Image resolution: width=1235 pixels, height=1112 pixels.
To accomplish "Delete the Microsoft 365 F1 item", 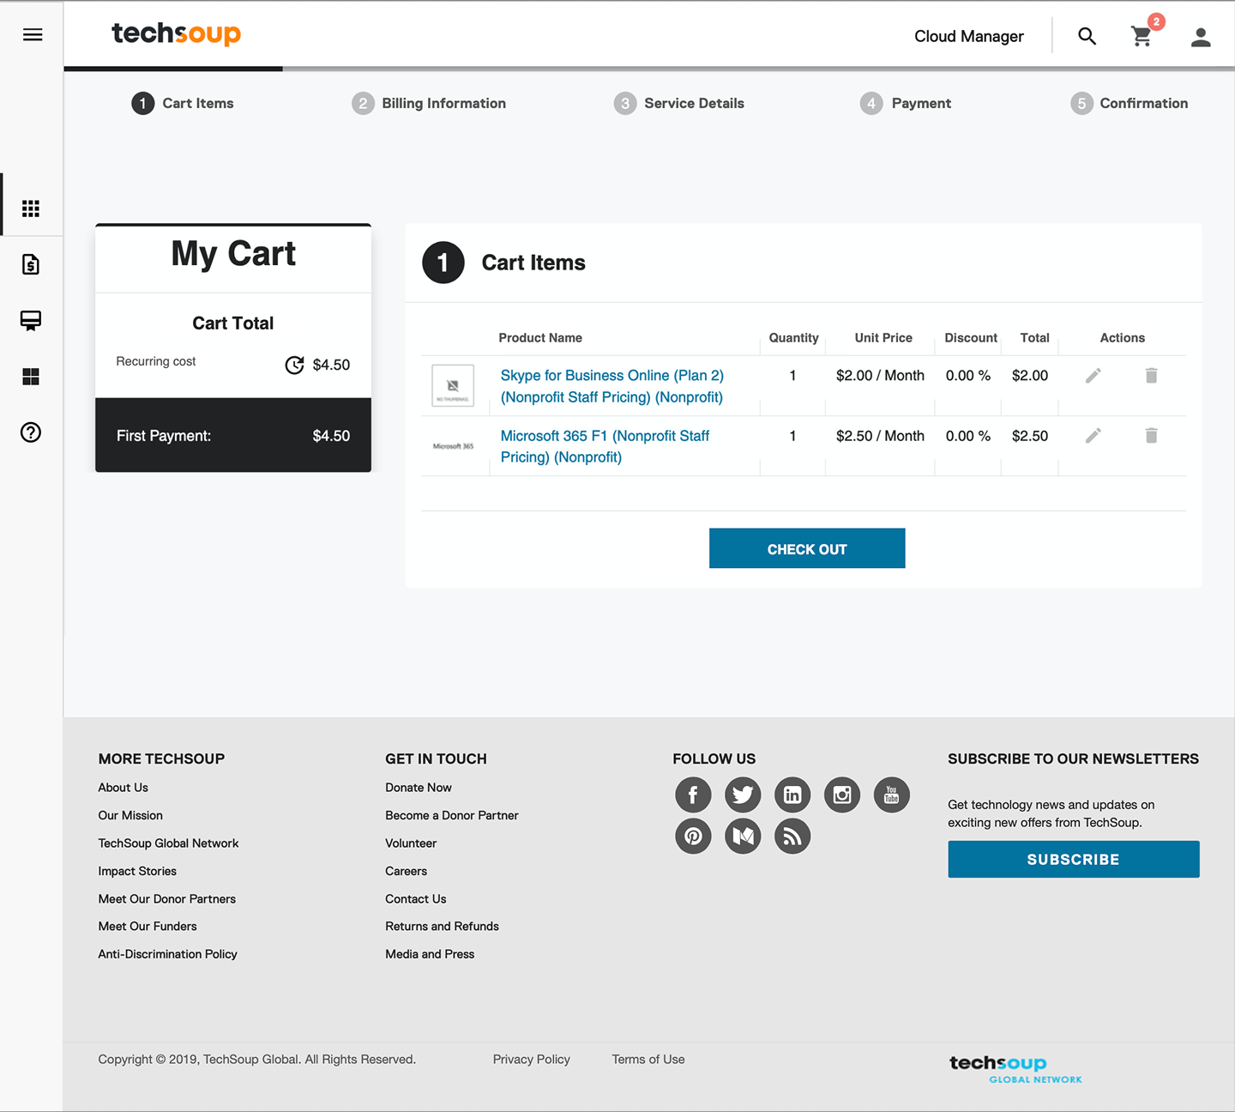I will point(1151,436).
